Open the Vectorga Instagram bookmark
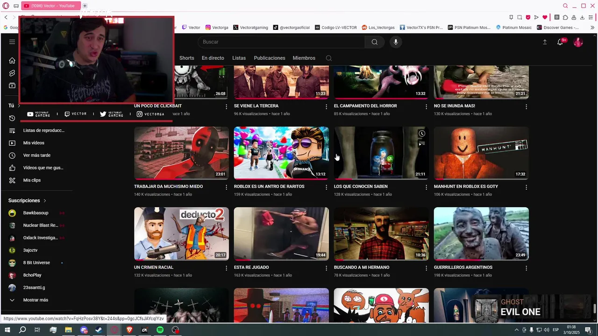This screenshot has width=598, height=336. click(217, 28)
